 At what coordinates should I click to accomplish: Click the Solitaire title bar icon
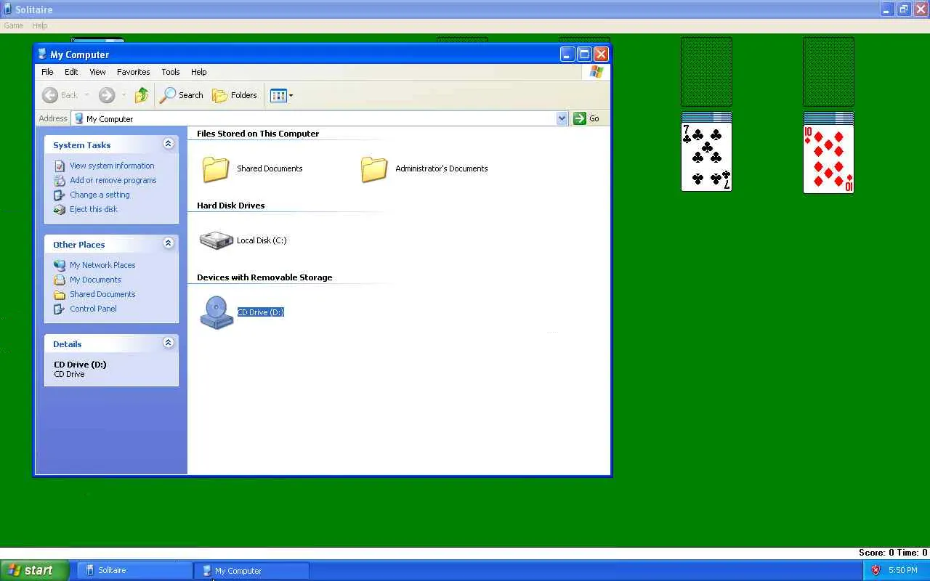pos(7,9)
